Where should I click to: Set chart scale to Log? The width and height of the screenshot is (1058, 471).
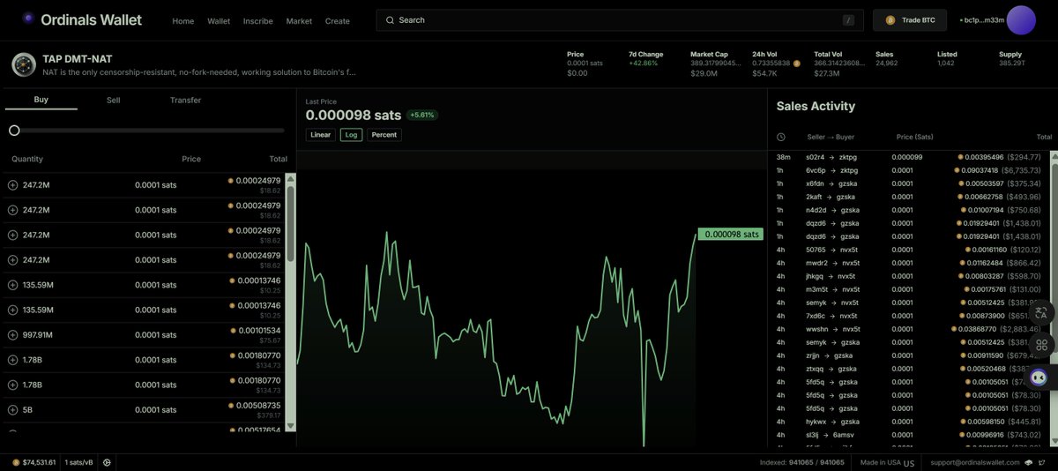point(351,135)
